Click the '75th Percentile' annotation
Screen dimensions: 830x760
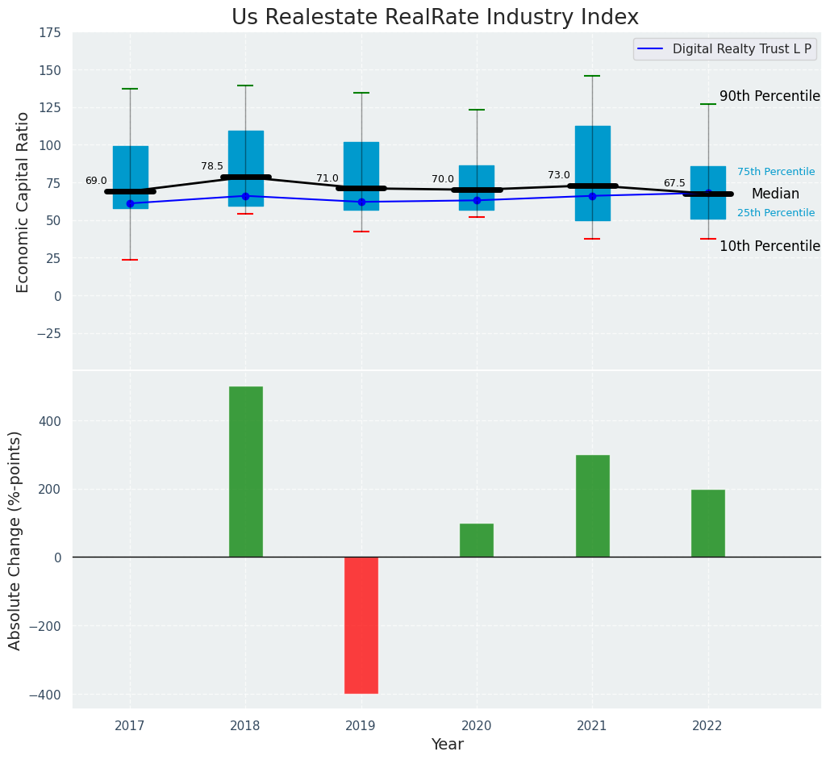776,172
